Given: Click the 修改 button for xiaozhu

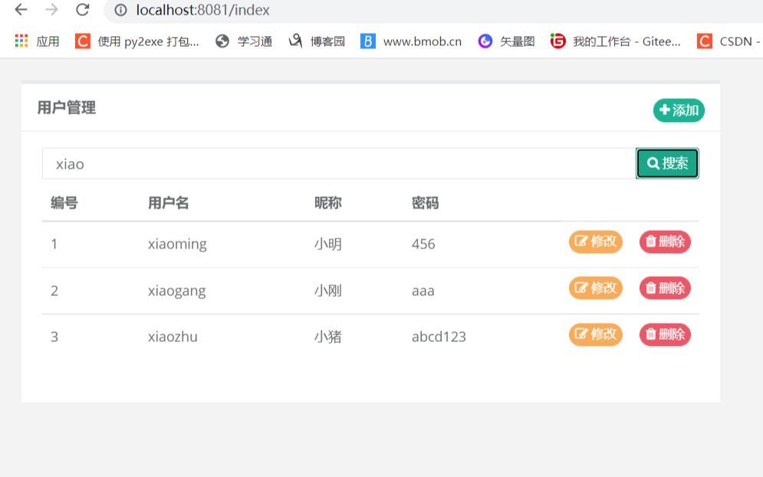Looking at the screenshot, I should [596, 334].
